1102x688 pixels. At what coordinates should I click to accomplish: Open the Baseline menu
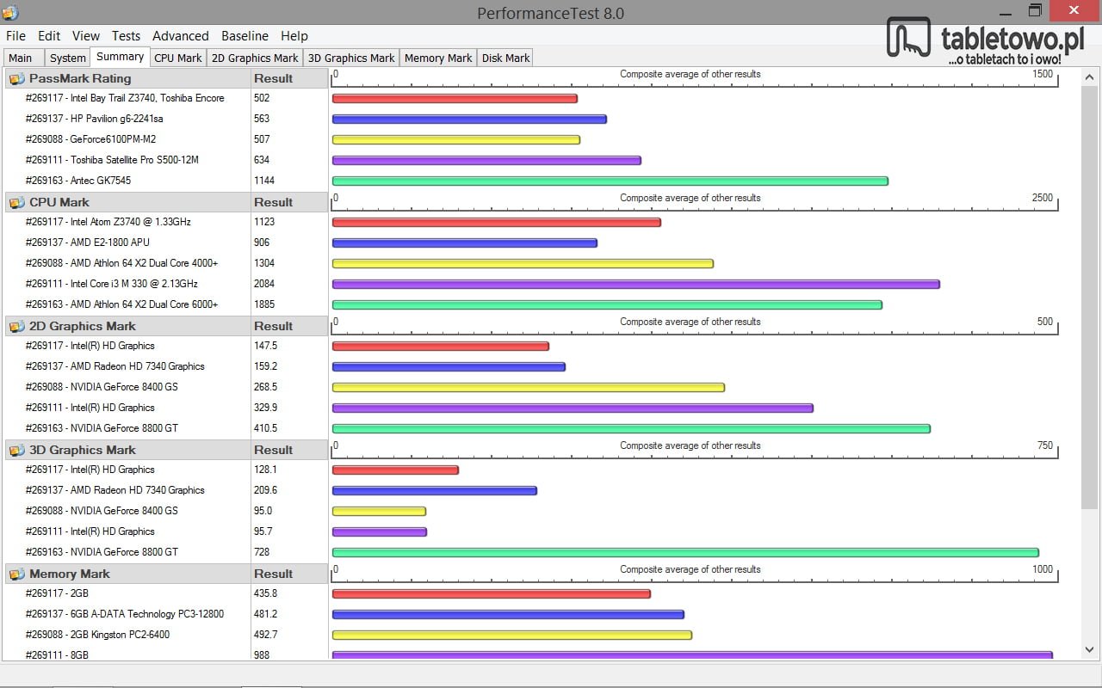(x=245, y=36)
